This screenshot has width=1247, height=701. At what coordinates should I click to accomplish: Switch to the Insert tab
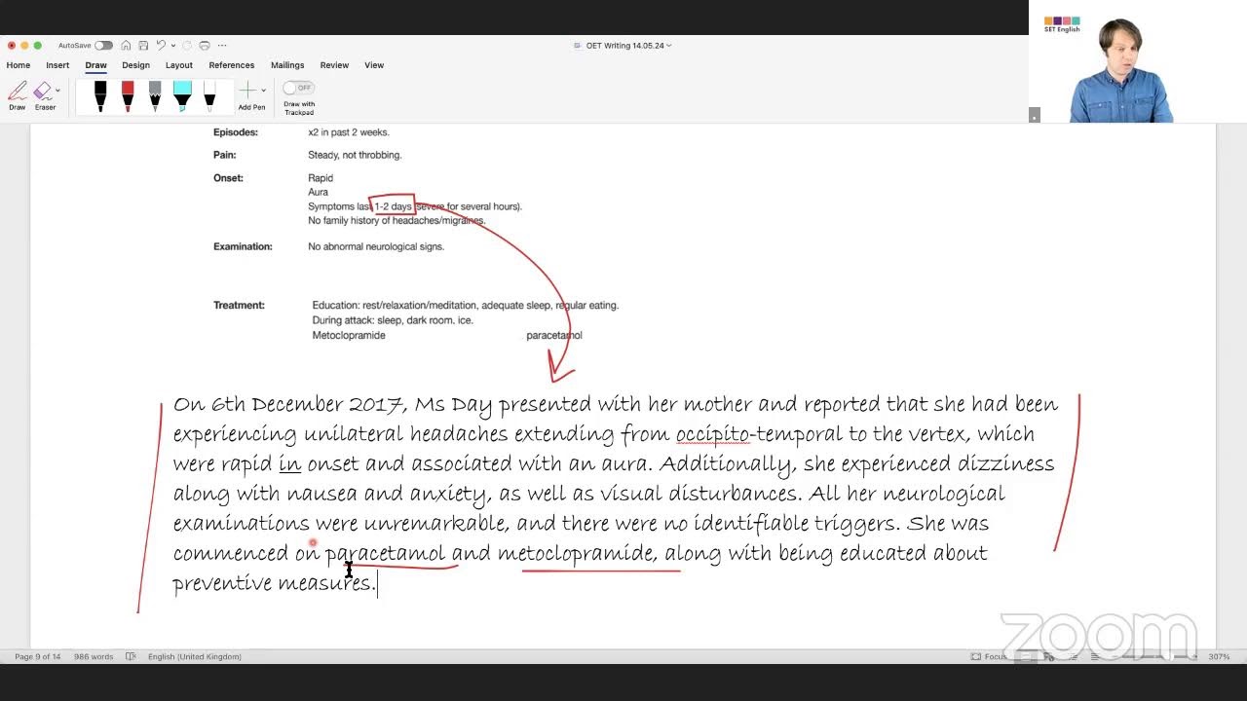(x=57, y=65)
